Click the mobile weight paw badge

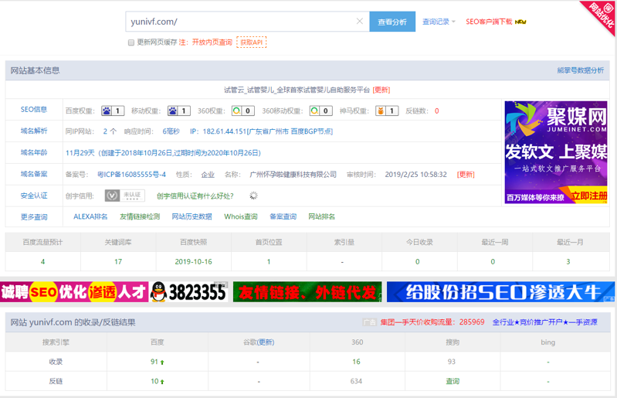point(178,111)
